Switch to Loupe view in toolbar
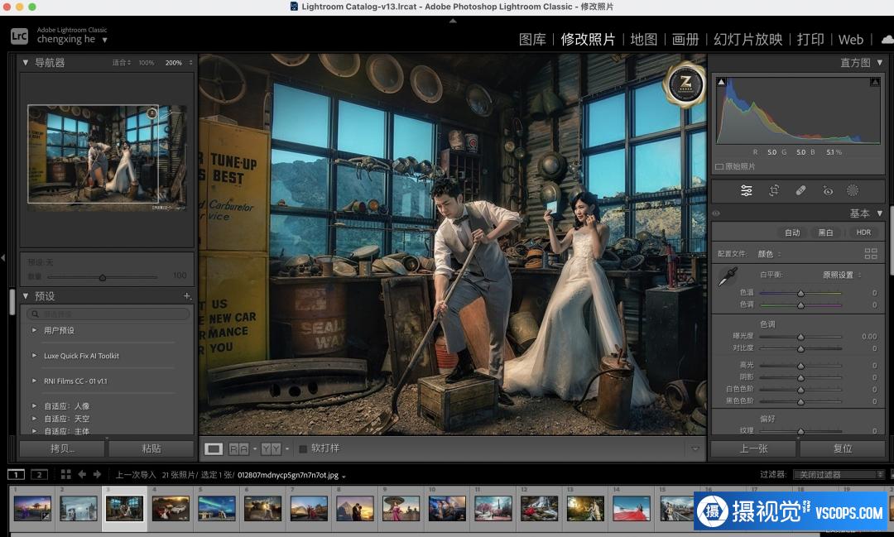This screenshot has width=894, height=537. pos(214,448)
